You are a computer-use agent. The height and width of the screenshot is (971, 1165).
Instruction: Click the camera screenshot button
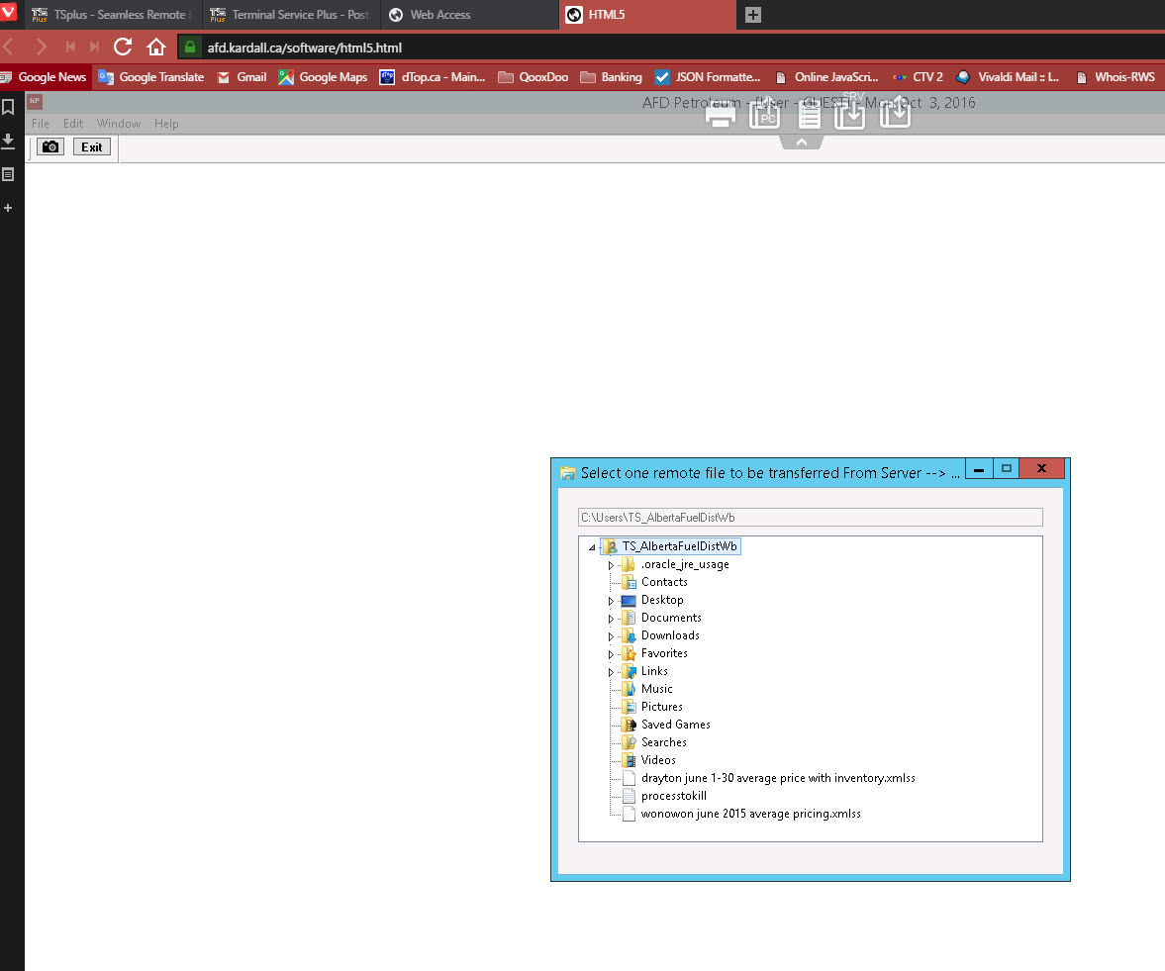50,146
